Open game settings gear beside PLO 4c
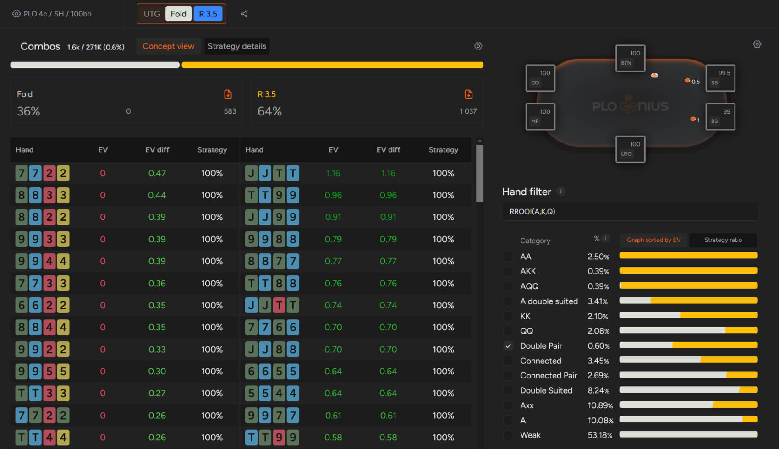Screen dimensions: 779x449 tap(16, 14)
